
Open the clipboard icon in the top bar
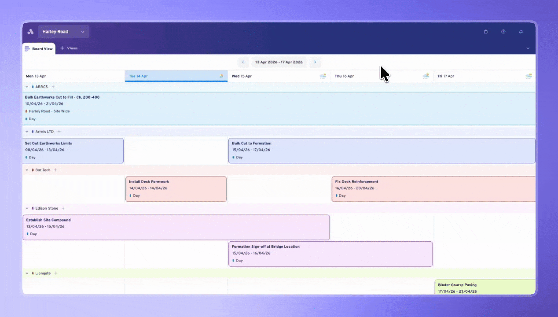pyautogui.click(x=486, y=32)
